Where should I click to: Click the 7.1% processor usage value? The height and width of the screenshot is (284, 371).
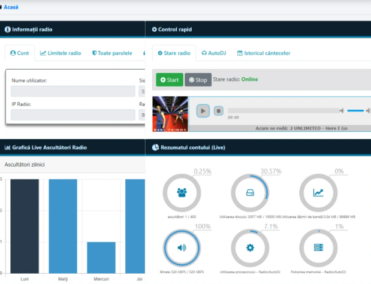click(271, 226)
